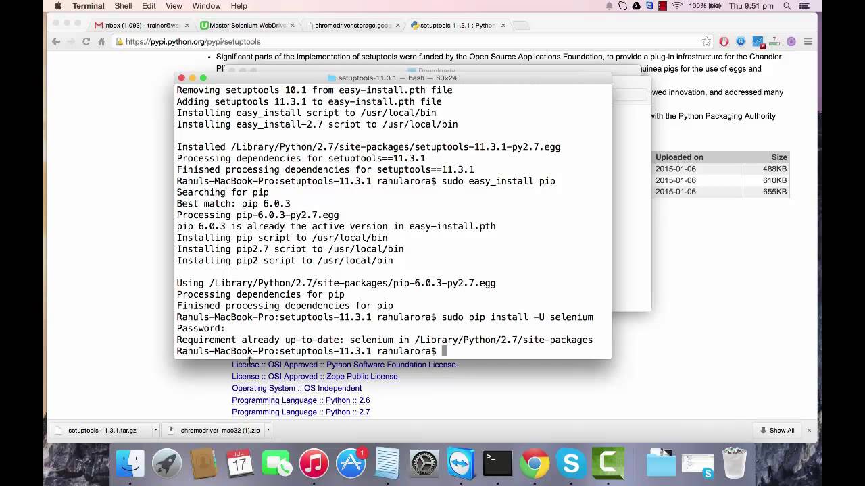Open System Preferences gear in the Dock
Viewport: 865px width, 486px height.
424,464
